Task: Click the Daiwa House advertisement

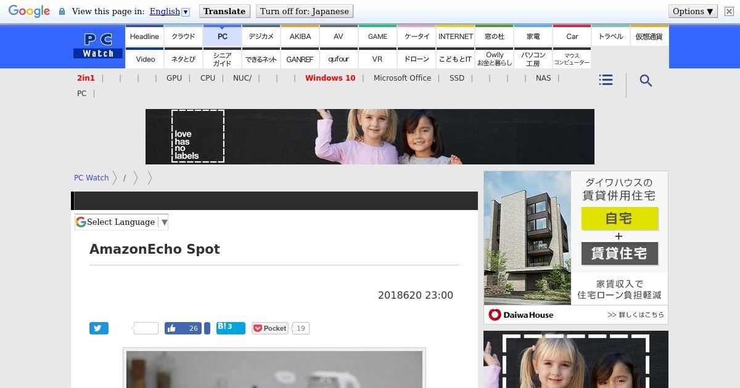Action: (576, 248)
